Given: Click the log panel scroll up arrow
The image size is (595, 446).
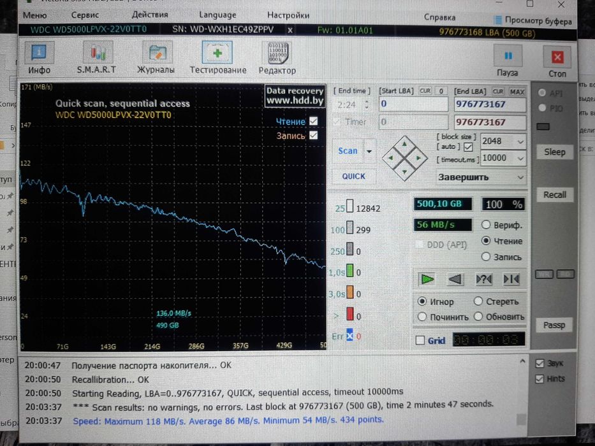Looking at the screenshot, I should point(522,362).
